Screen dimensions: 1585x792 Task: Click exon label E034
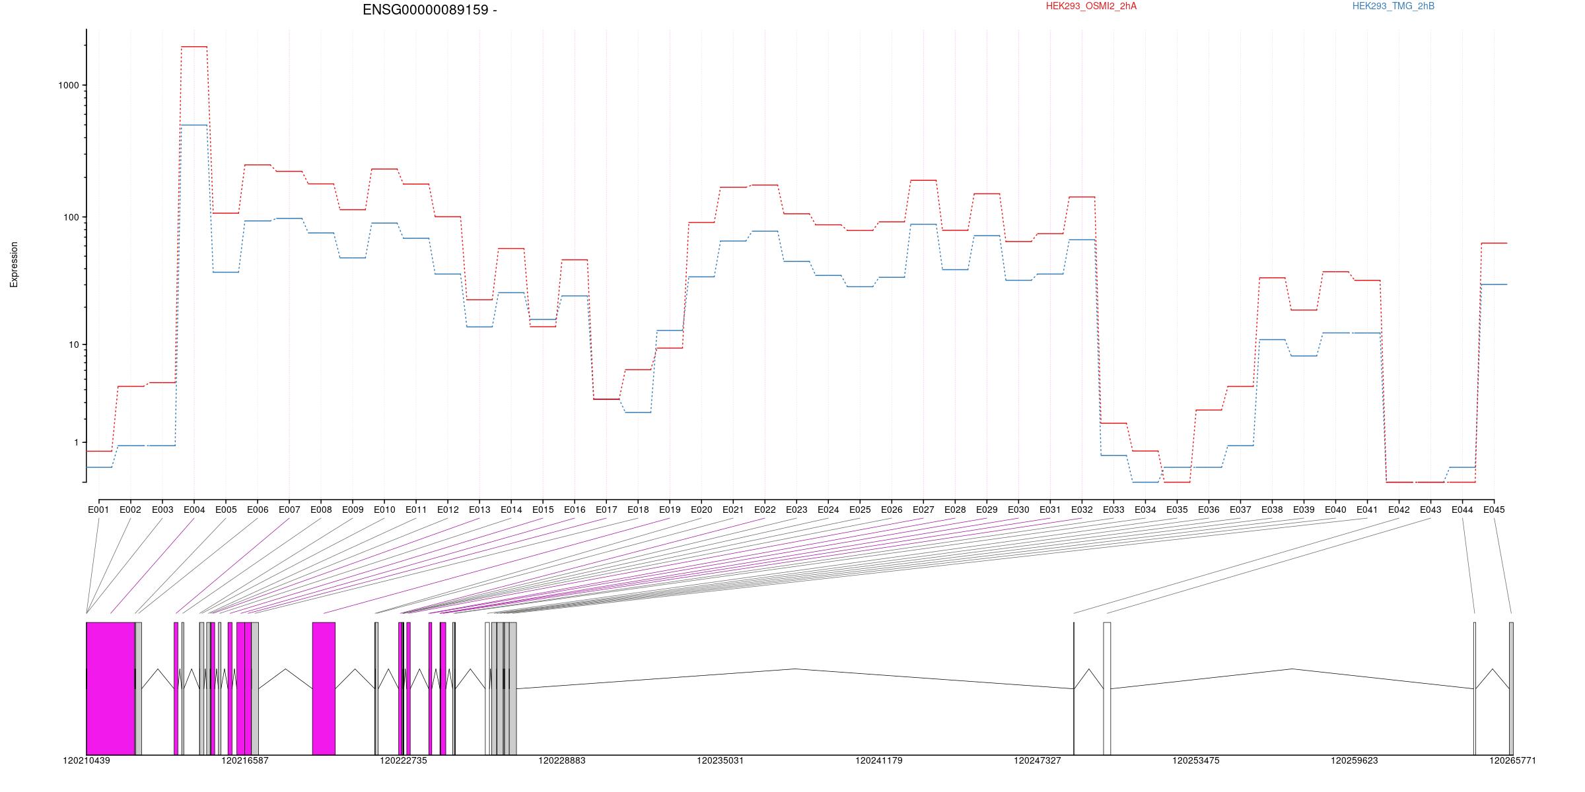[1145, 510]
